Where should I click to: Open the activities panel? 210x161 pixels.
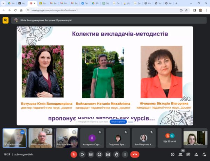[196, 154]
